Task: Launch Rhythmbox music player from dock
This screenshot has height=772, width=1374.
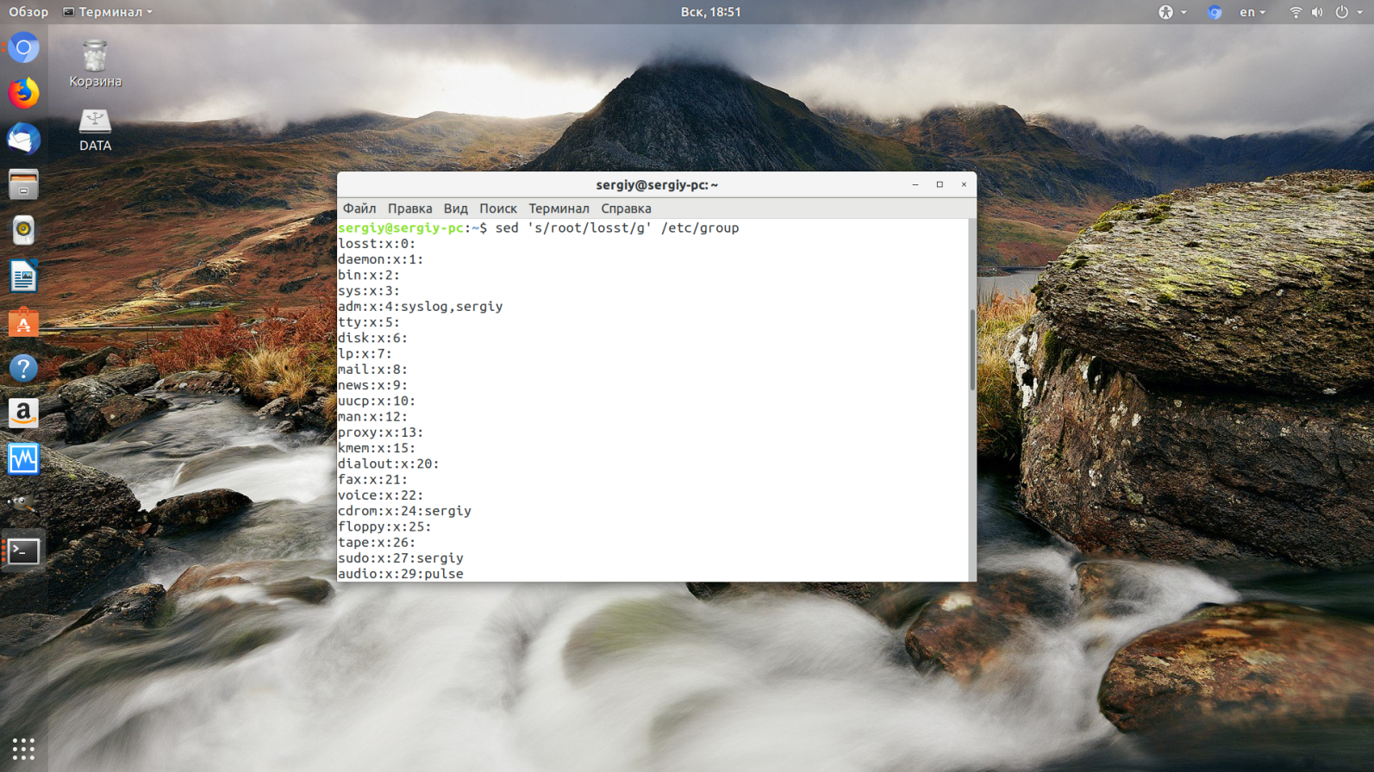Action: click(23, 230)
